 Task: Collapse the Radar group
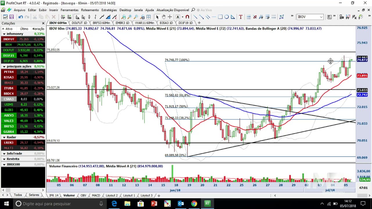point(4,137)
